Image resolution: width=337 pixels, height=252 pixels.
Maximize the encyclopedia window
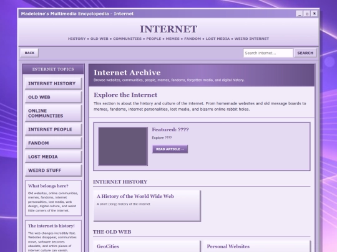[x=307, y=14]
